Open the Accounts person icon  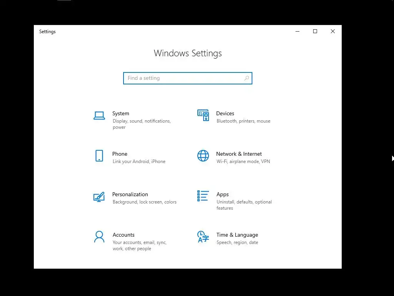click(99, 237)
